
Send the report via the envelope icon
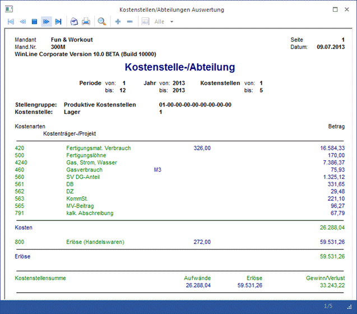[74, 21]
